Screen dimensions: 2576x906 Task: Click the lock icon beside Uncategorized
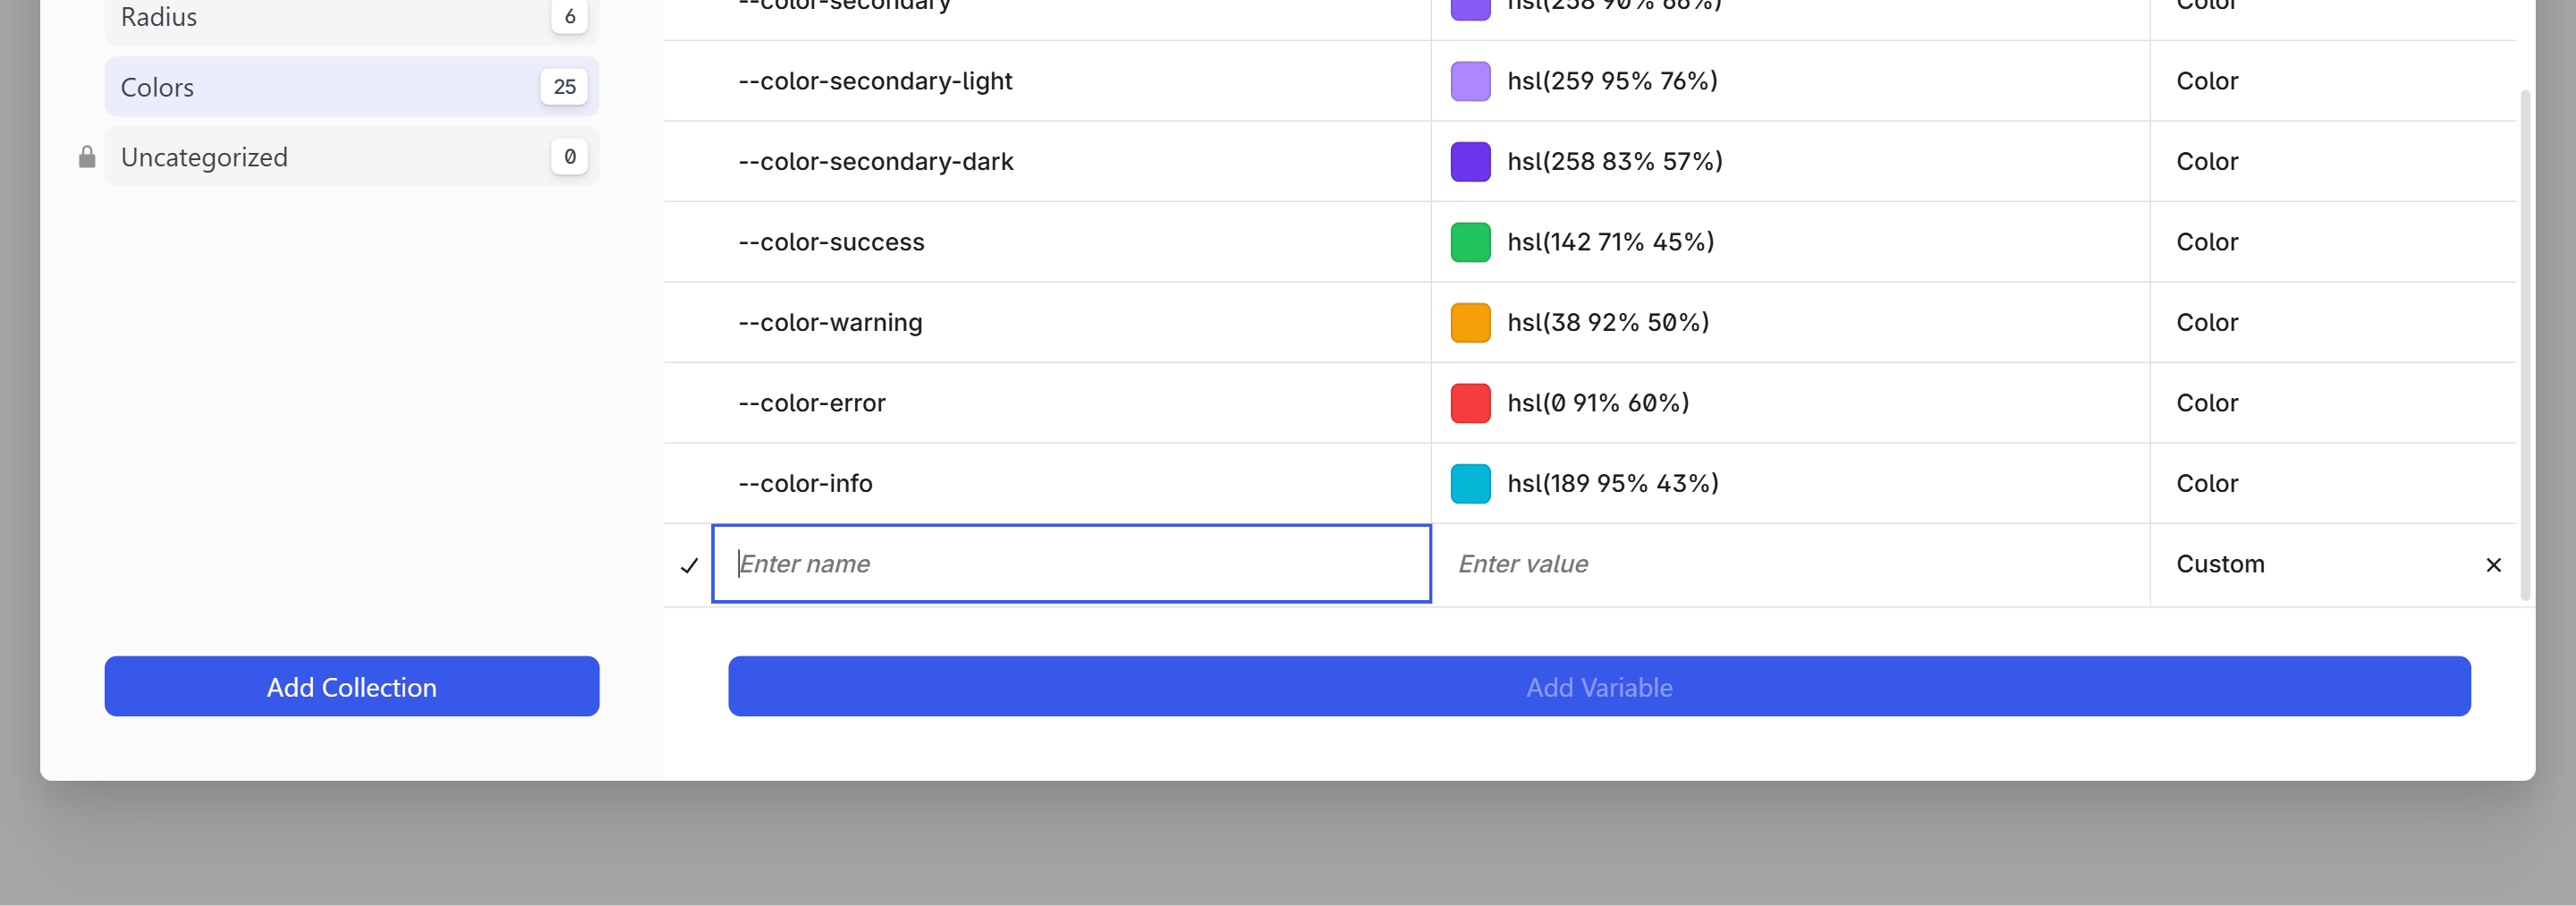[x=86, y=156]
